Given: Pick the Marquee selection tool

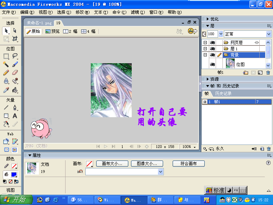Looking at the screenshot, I should (6, 56).
